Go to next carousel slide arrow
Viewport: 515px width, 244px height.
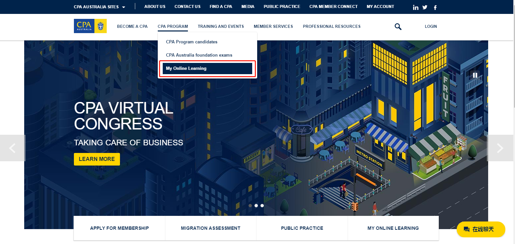tap(500, 148)
